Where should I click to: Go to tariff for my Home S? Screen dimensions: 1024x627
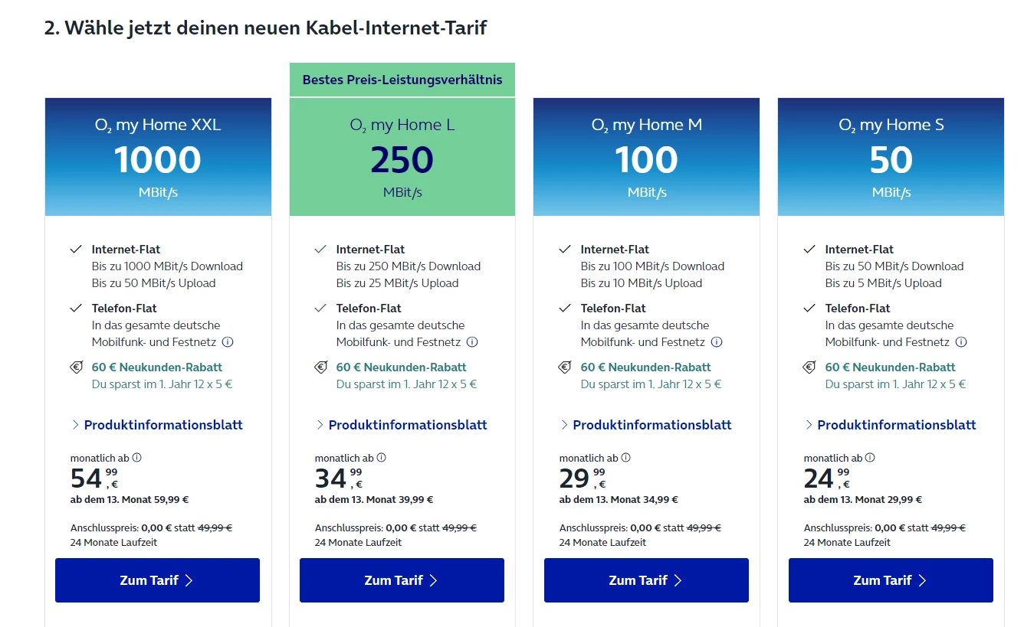tap(891, 580)
